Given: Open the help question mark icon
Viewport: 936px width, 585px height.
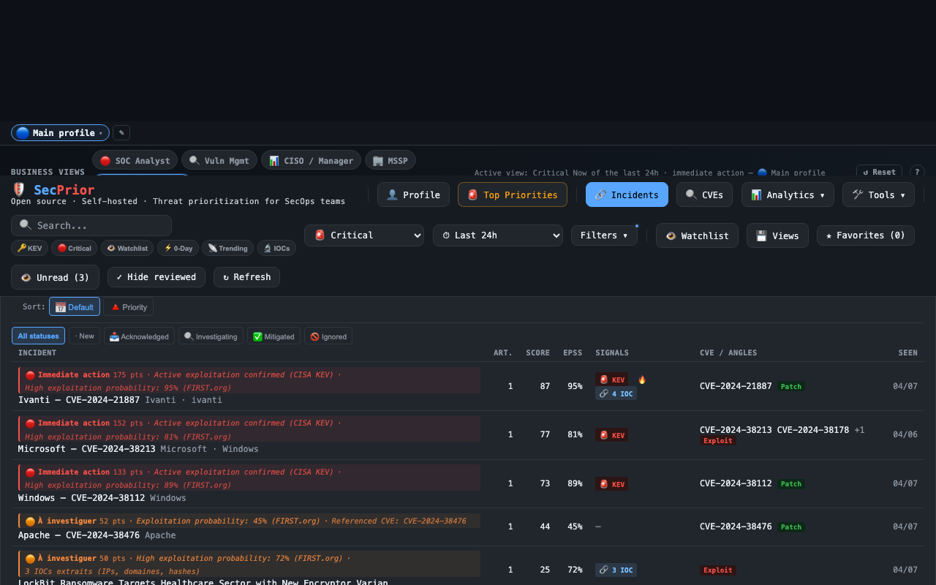Looking at the screenshot, I should pyautogui.click(x=917, y=172).
